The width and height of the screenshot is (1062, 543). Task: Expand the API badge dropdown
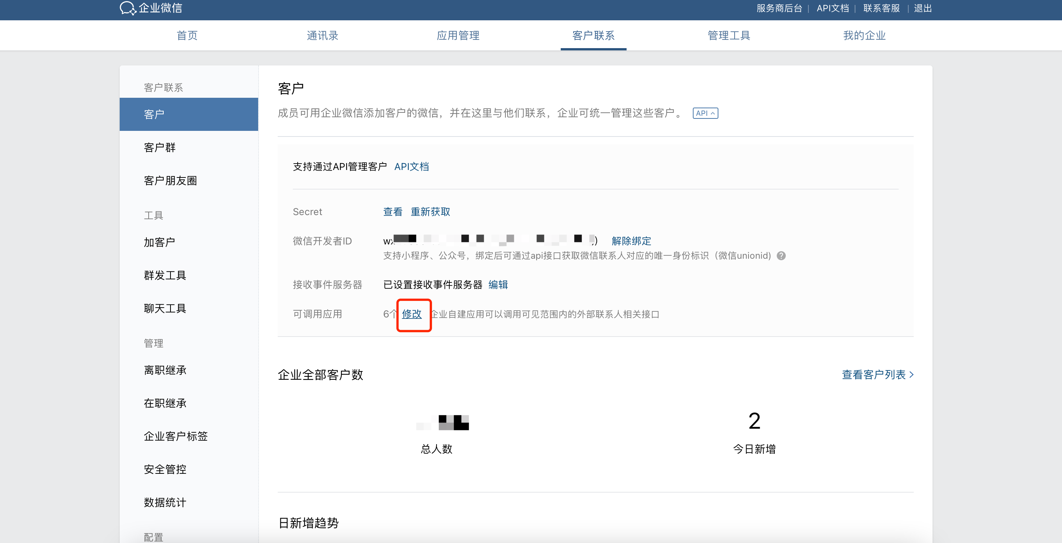tap(705, 113)
